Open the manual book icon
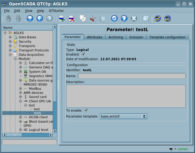195x153 pixels. click(146, 19)
